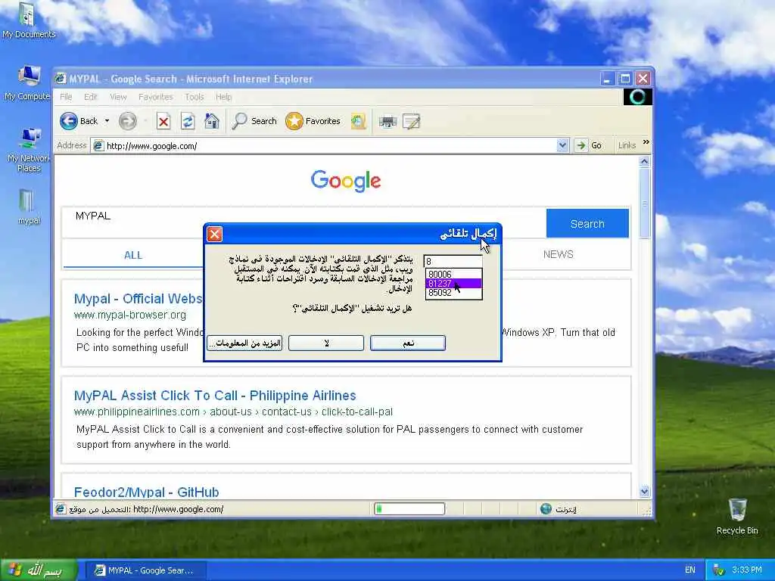Open the View menu
Viewport: 775px width, 581px height.
pyautogui.click(x=118, y=97)
